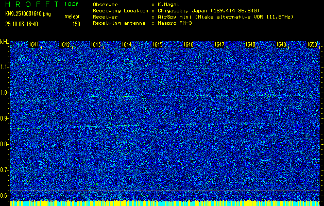Screen dimensions: 324x206
Task: Click the 1.1 kHz axis label
Action: point(5,67)
